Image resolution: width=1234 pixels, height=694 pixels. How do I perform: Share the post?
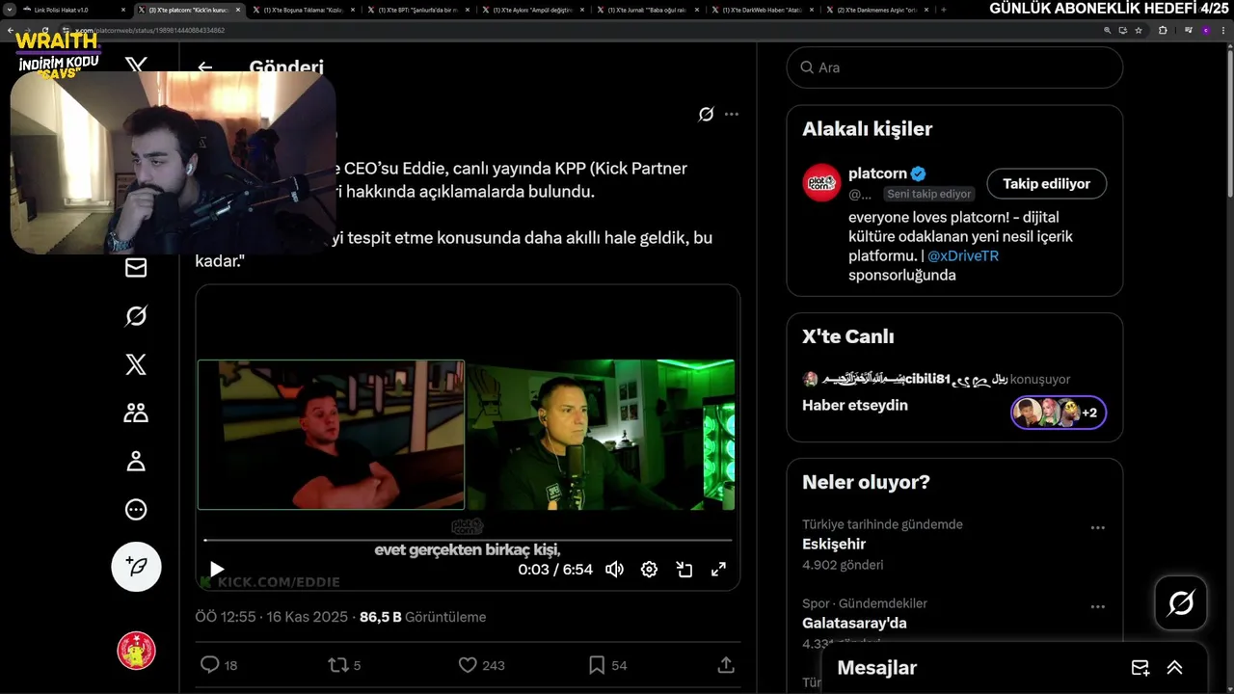point(726,665)
